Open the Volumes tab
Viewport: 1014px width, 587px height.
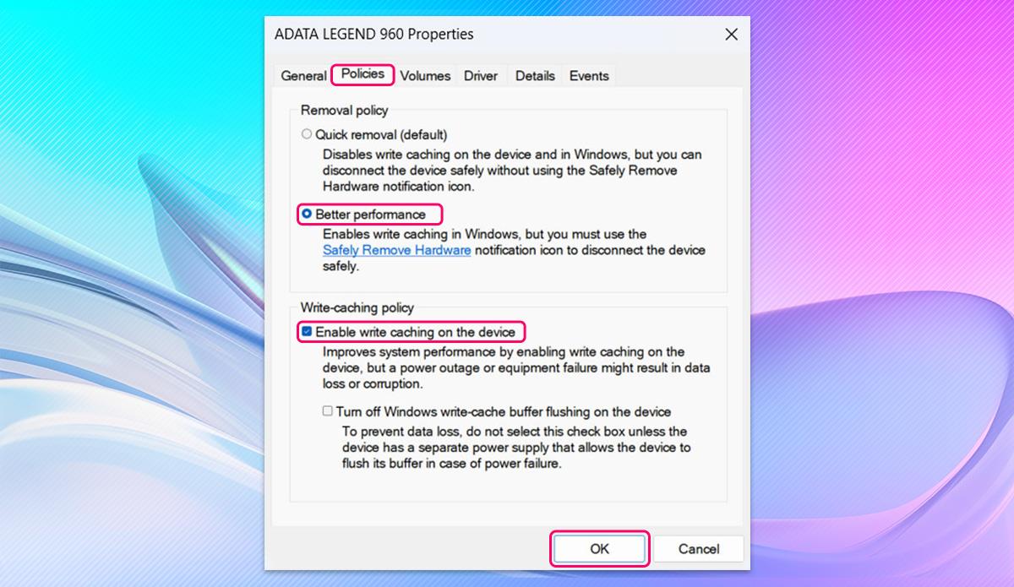(x=425, y=75)
